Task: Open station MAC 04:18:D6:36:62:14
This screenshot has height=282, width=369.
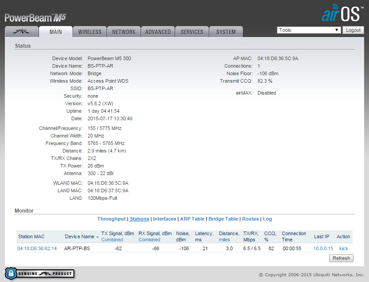Action: [x=37, y=248]
